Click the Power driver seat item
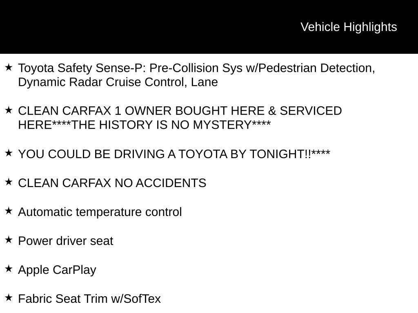Image resolution: width=418 pixels, height=313 pixels. tap(66, 241)
